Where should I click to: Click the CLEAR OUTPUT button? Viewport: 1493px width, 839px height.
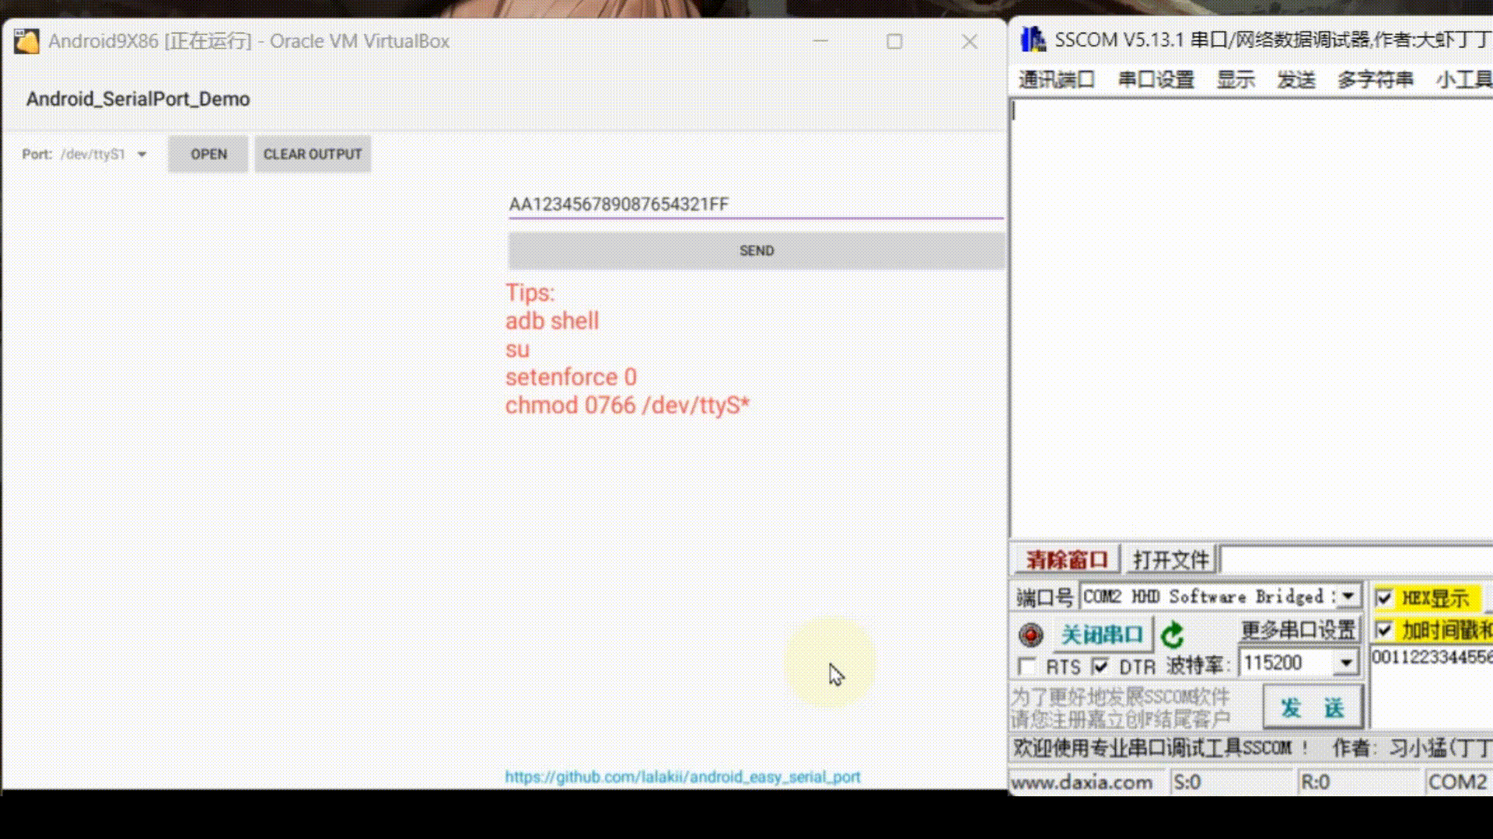coord(312,154)
